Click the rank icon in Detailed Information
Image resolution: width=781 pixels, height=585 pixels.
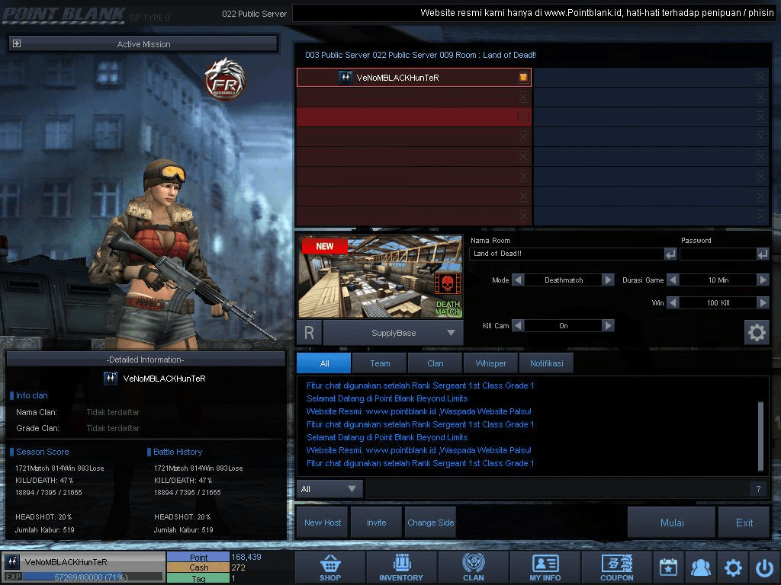click(110, 379)
